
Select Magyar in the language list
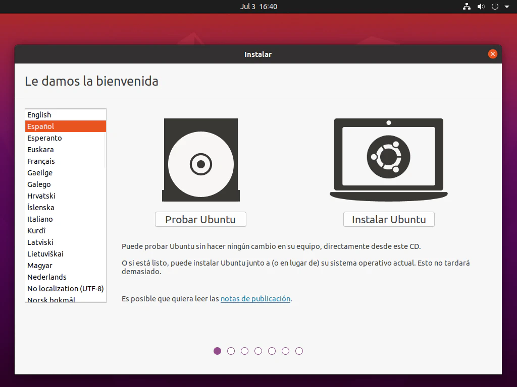click(40, 266)
